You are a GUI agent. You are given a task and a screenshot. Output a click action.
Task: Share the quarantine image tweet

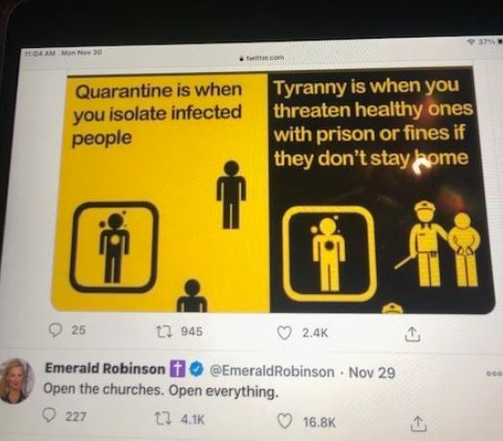pos(413,334)
